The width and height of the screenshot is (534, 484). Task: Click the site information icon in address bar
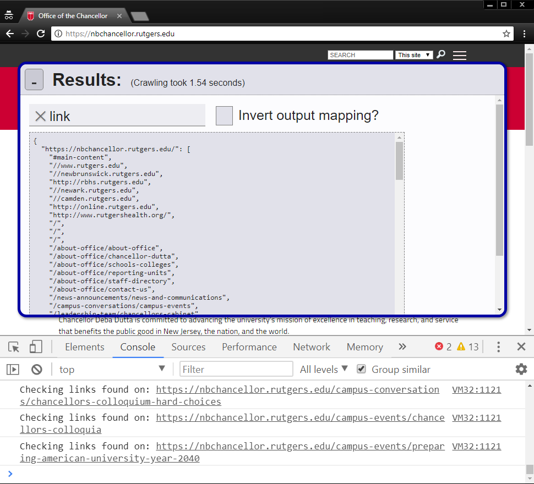pos(58,34)
